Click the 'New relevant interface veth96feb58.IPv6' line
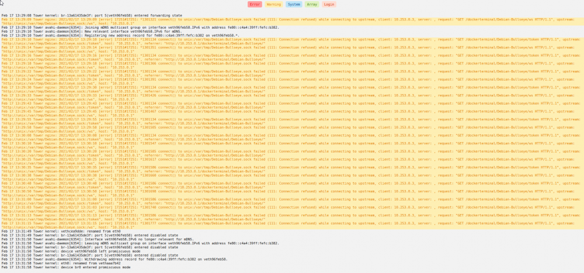This screenshot has width=584, height=273. point(92,32)
